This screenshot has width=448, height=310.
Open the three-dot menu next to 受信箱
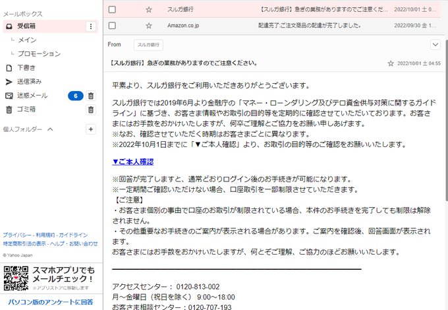(91, 26)
